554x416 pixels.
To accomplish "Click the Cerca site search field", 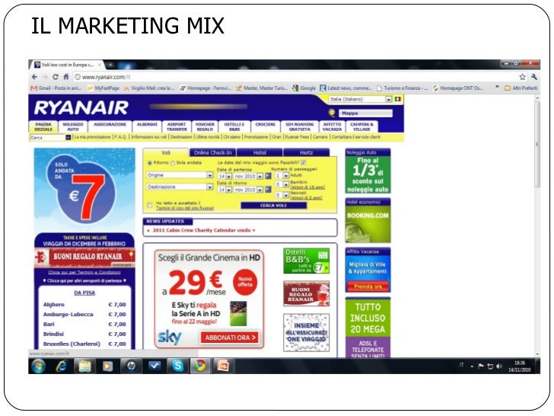I will [48, 137].
